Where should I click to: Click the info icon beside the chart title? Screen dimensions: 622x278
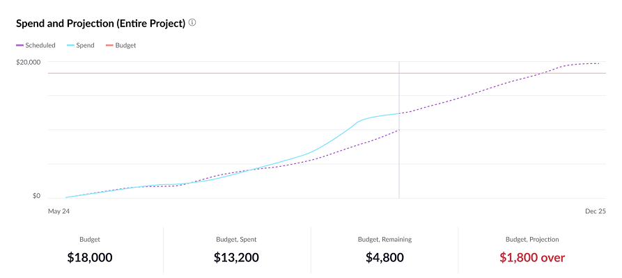pos(192,23)
